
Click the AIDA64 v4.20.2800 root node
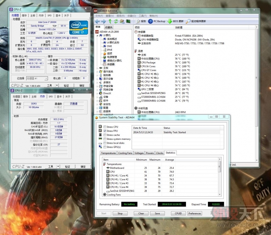click(x=107, y=32)
